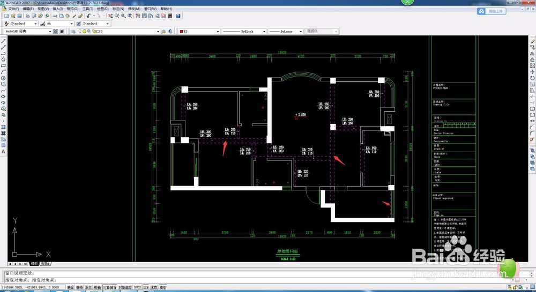Screen dimensions: 536x292
Task: Click the Open file icon
Action: click(13, 16)
